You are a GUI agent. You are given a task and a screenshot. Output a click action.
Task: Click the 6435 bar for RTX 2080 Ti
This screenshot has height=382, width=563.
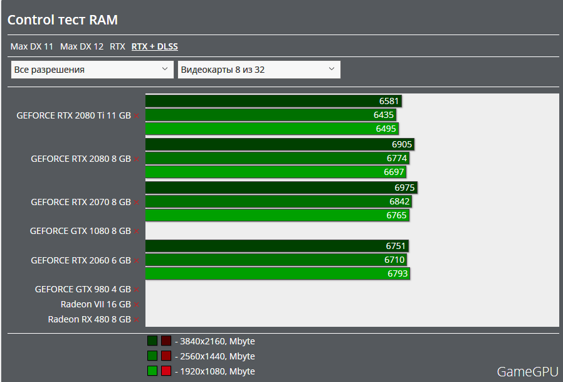pos(270,115)
